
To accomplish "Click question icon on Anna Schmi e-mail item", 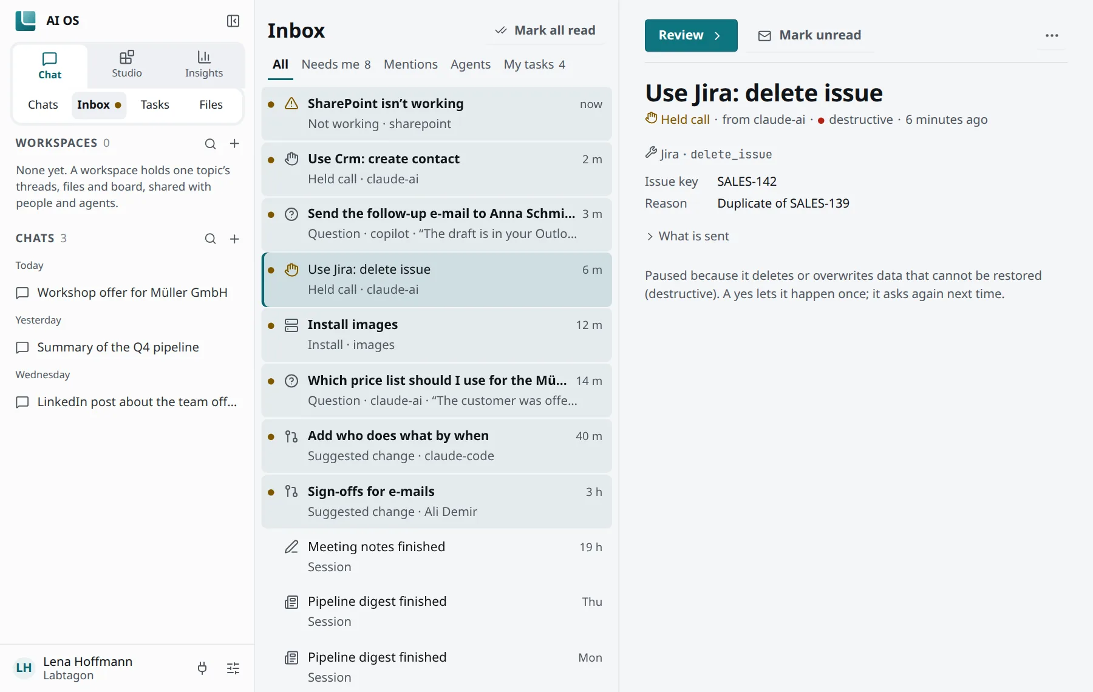I will pos(291,214).
